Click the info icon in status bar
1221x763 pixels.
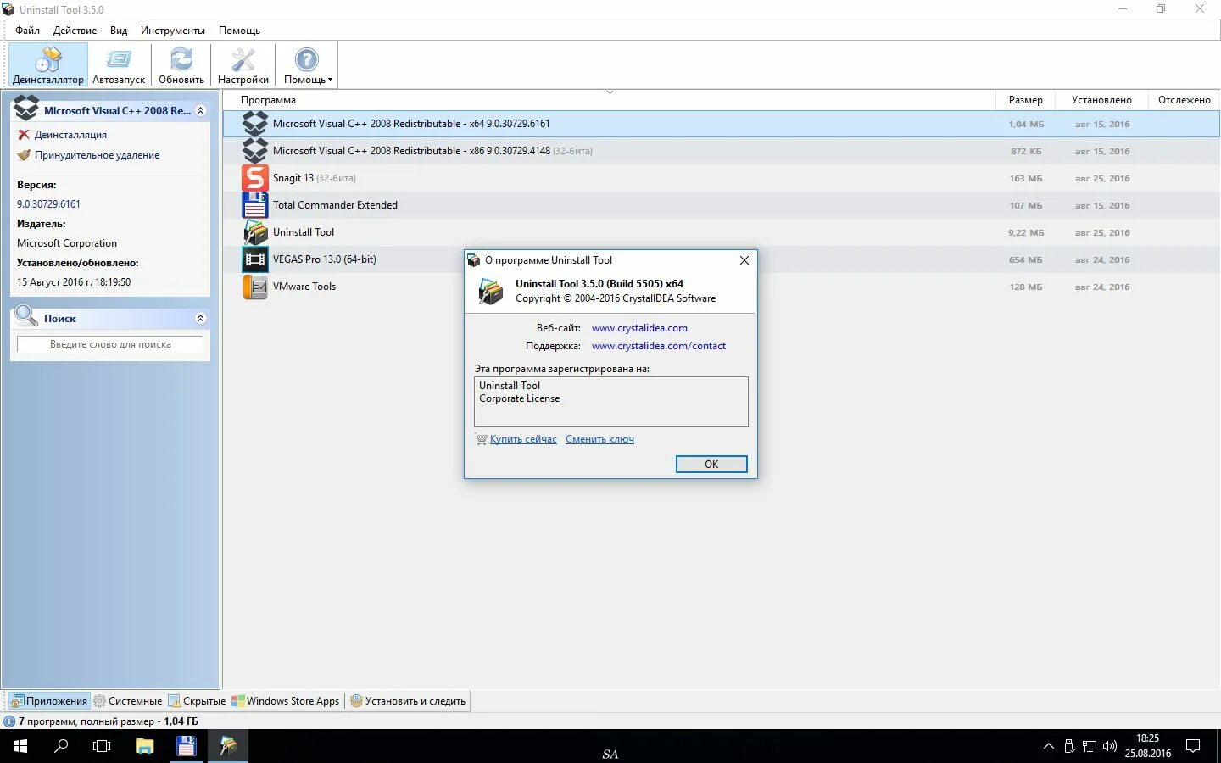pyautogui.click(x=9, y=721)
